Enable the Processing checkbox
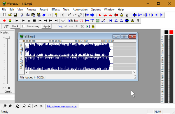 24,26
